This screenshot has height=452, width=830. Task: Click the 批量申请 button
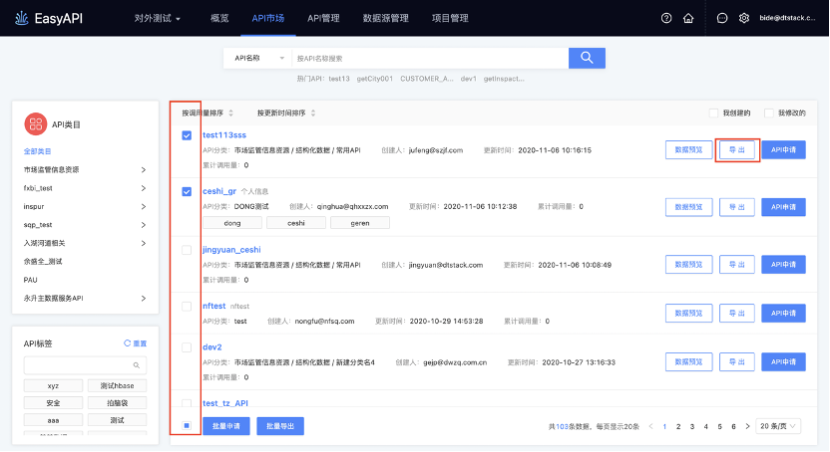(x=226, y=426)
